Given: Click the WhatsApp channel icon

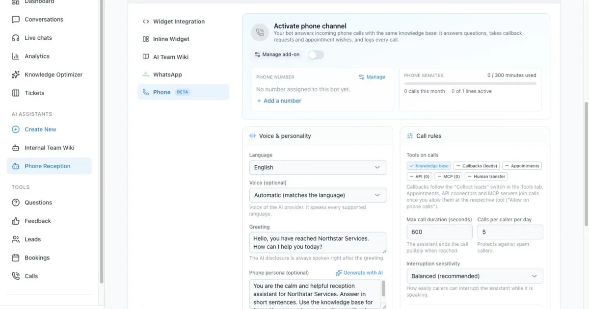Looking at the screenshot, I should 146,75.
